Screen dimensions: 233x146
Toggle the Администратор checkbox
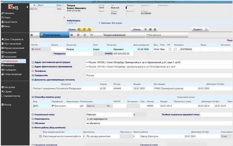[3, 96]
